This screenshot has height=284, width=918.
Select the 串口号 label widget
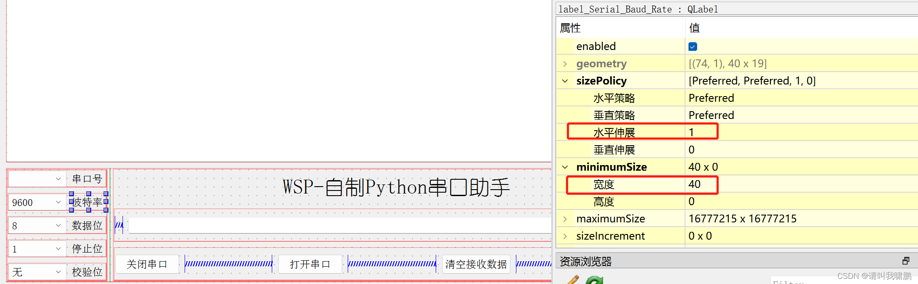(87, 178)
